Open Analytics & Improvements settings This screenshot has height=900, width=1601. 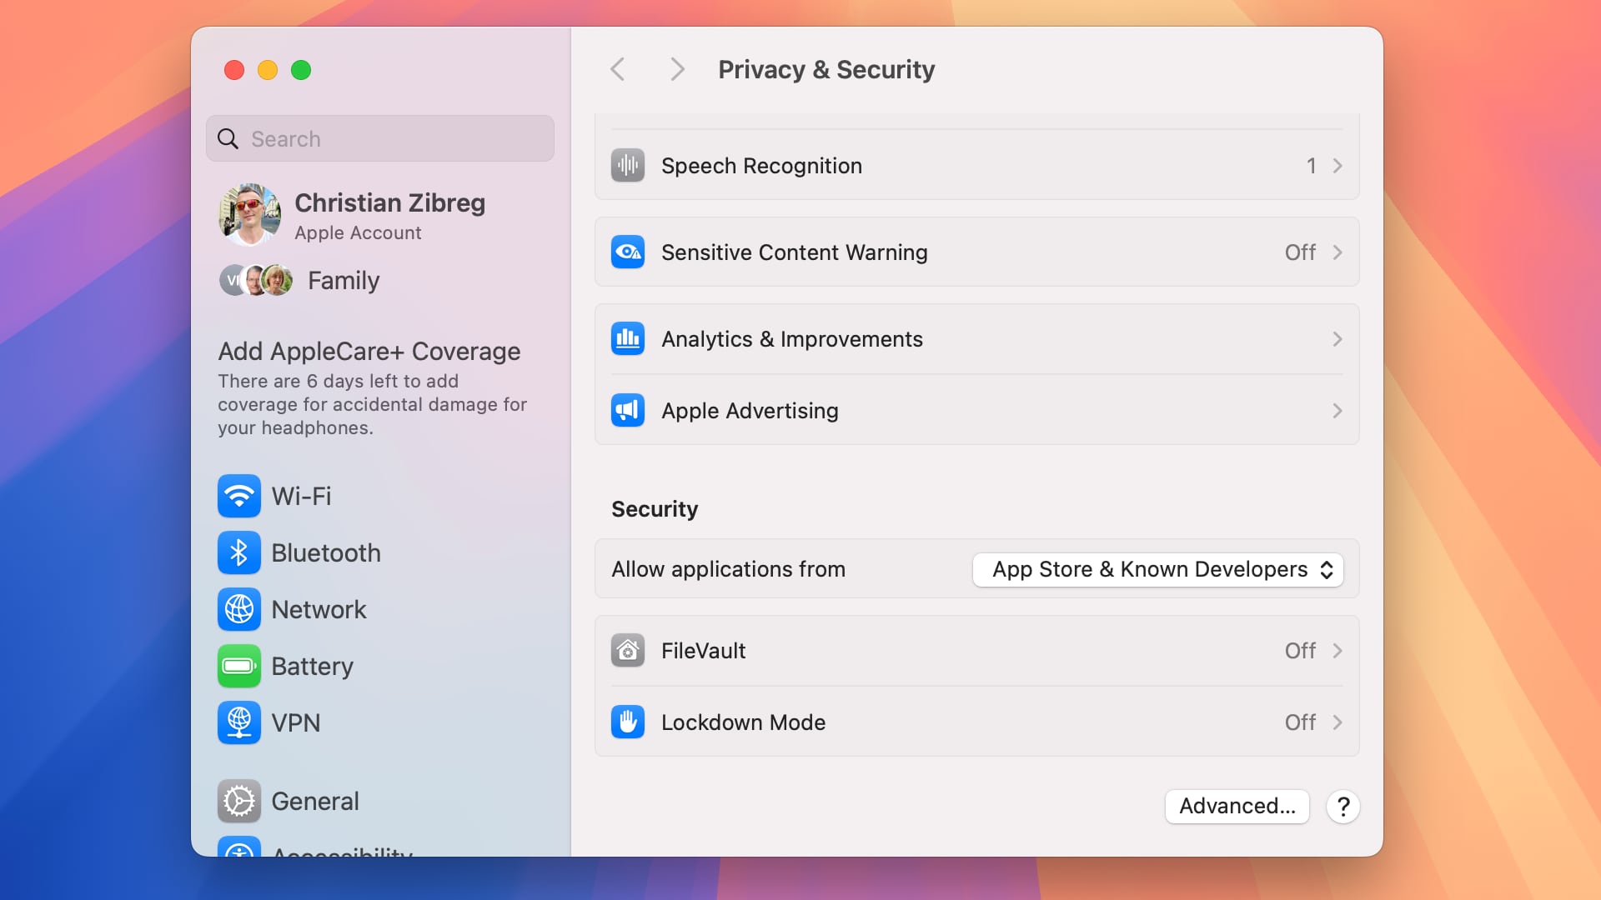(x=976, y=339)
